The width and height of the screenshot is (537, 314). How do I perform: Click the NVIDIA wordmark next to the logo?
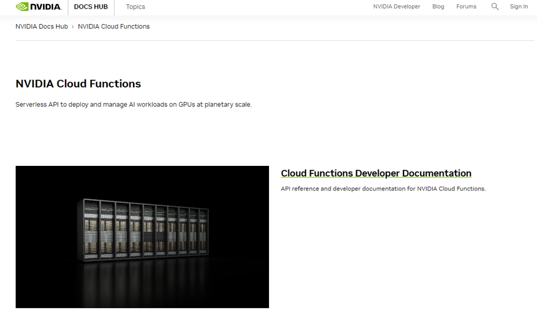pyautogui.click(x=46, y=6)
